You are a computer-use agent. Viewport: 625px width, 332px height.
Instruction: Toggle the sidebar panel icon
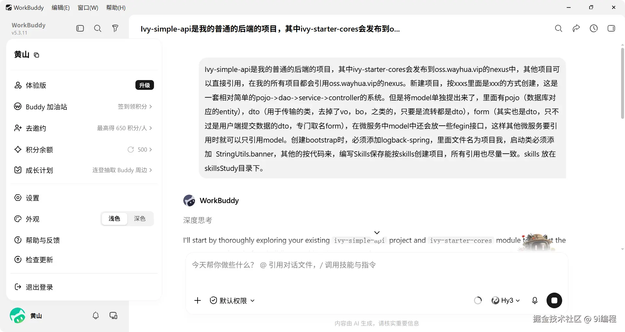pyautogui.click(x=80, y=28)
